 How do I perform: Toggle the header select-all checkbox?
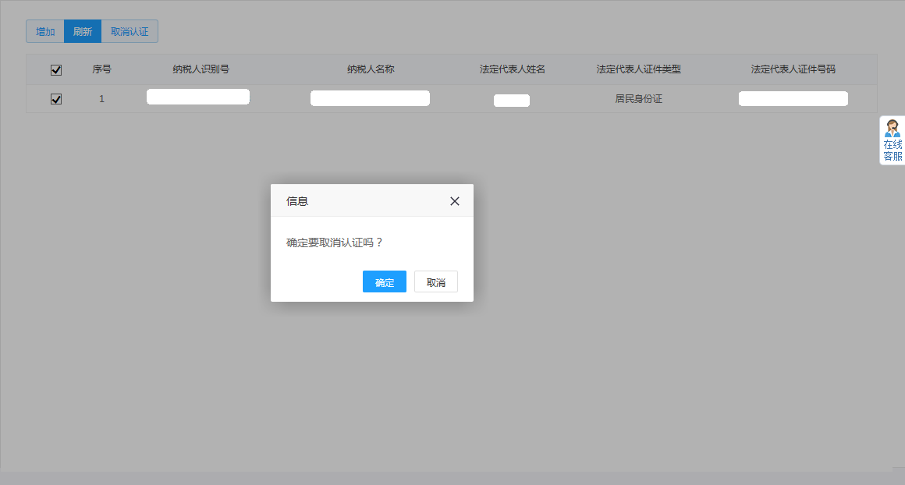pyautogui.click(x=55, y=70)
